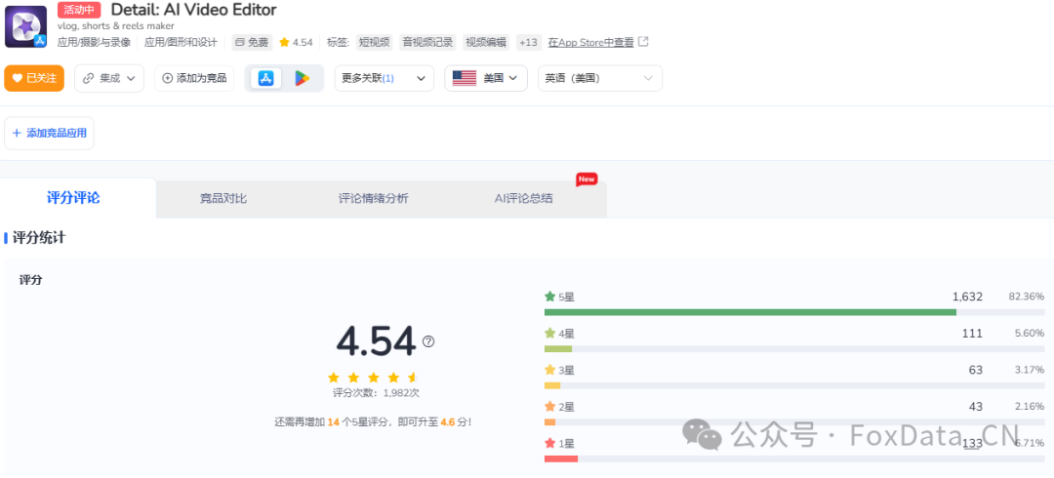Click the heart icon in 已关注 button
Image resolution: width=1054 pixels, height=478 pixels.
[18, 78]
